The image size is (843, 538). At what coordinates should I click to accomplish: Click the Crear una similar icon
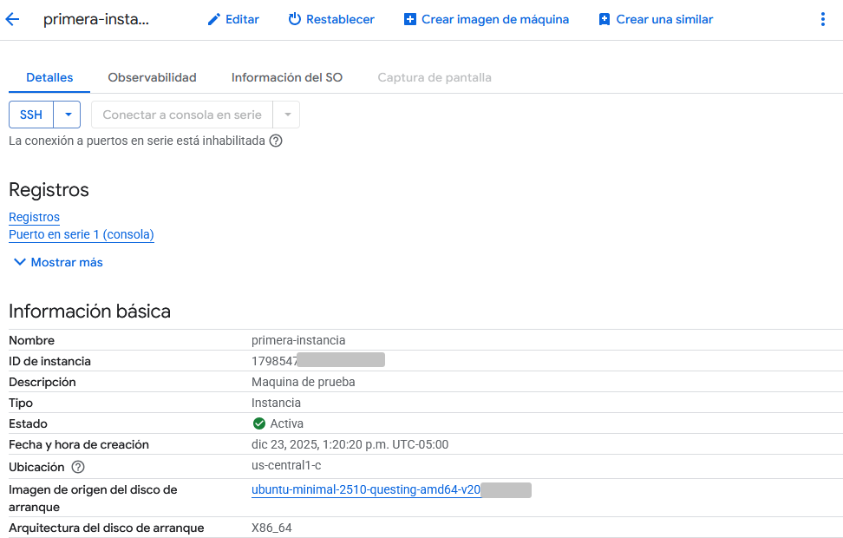tap(604, 19)
